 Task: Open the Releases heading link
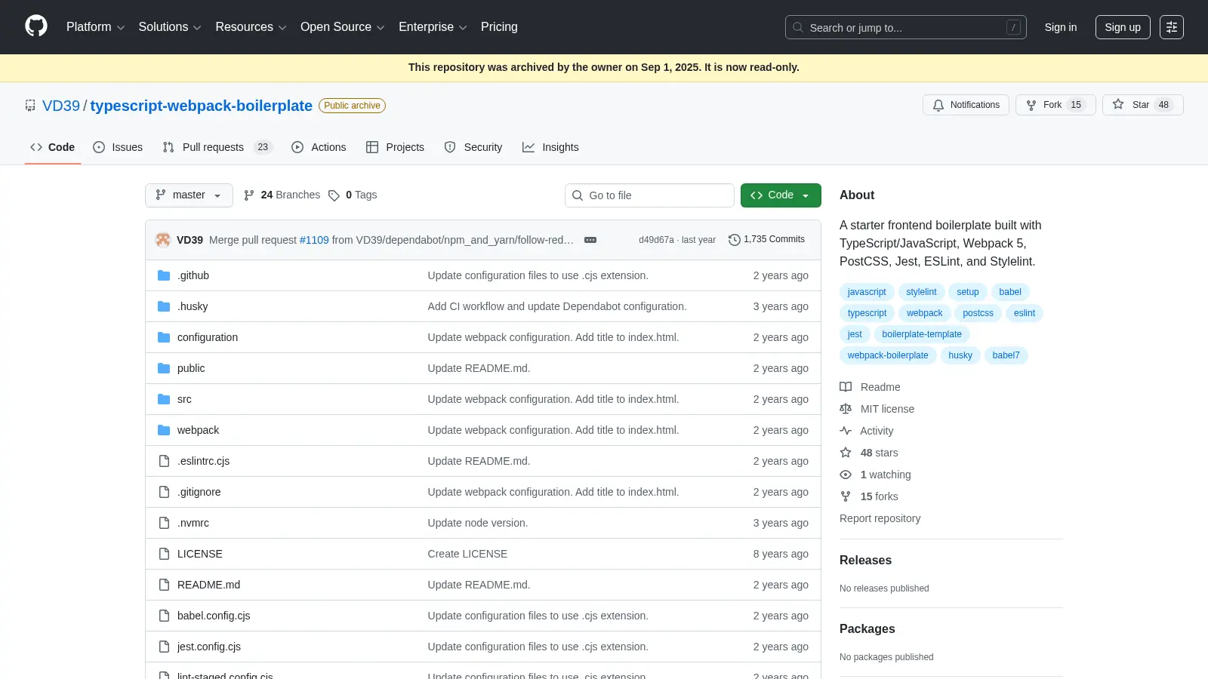pos(865,561)
